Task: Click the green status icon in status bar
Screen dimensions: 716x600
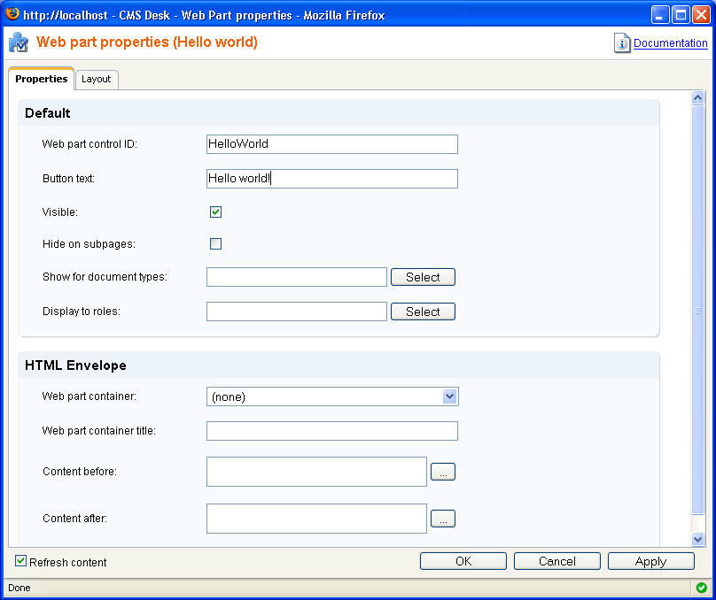Action: (701, 588)
